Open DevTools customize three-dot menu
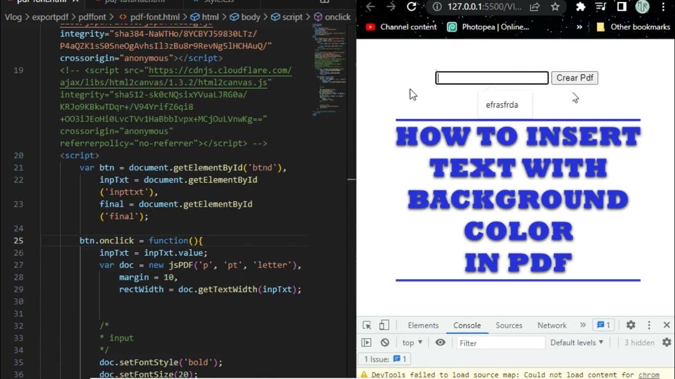675x379 pixels. click(649, 325)
